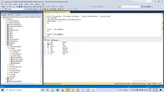Open Connect dropdown in Object Explorer
The width and height of the screenshot is (164, 92).
click(x=4, y=15)
